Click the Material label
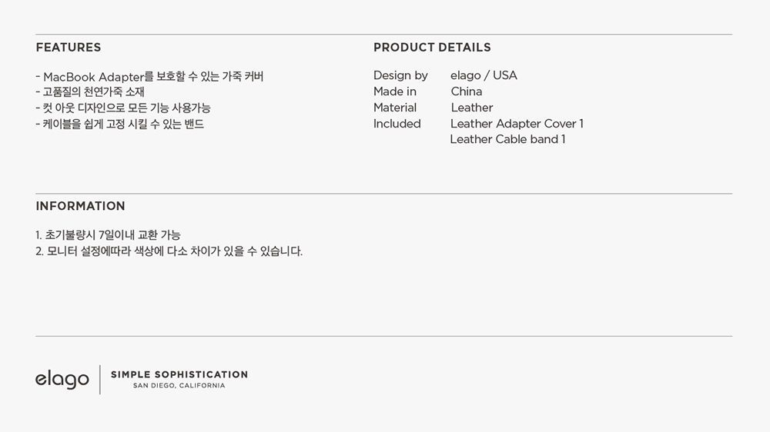Screen dimensions: 770x432 click(x=395, y=108)
